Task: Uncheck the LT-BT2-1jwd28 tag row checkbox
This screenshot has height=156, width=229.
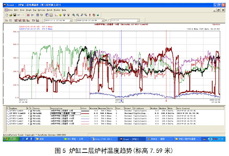Action: click(x=31, y=114)
